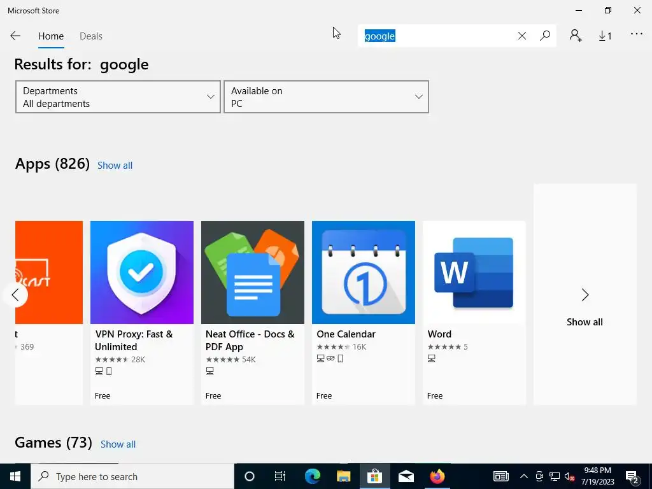Clear the search box with X

(x=522, y=36)
